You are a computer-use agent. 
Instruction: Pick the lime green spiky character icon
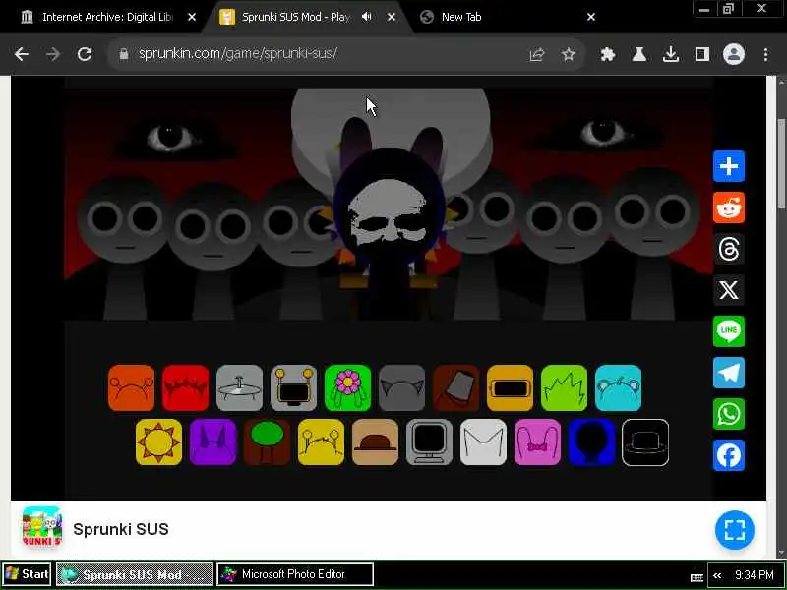[564, 387]
